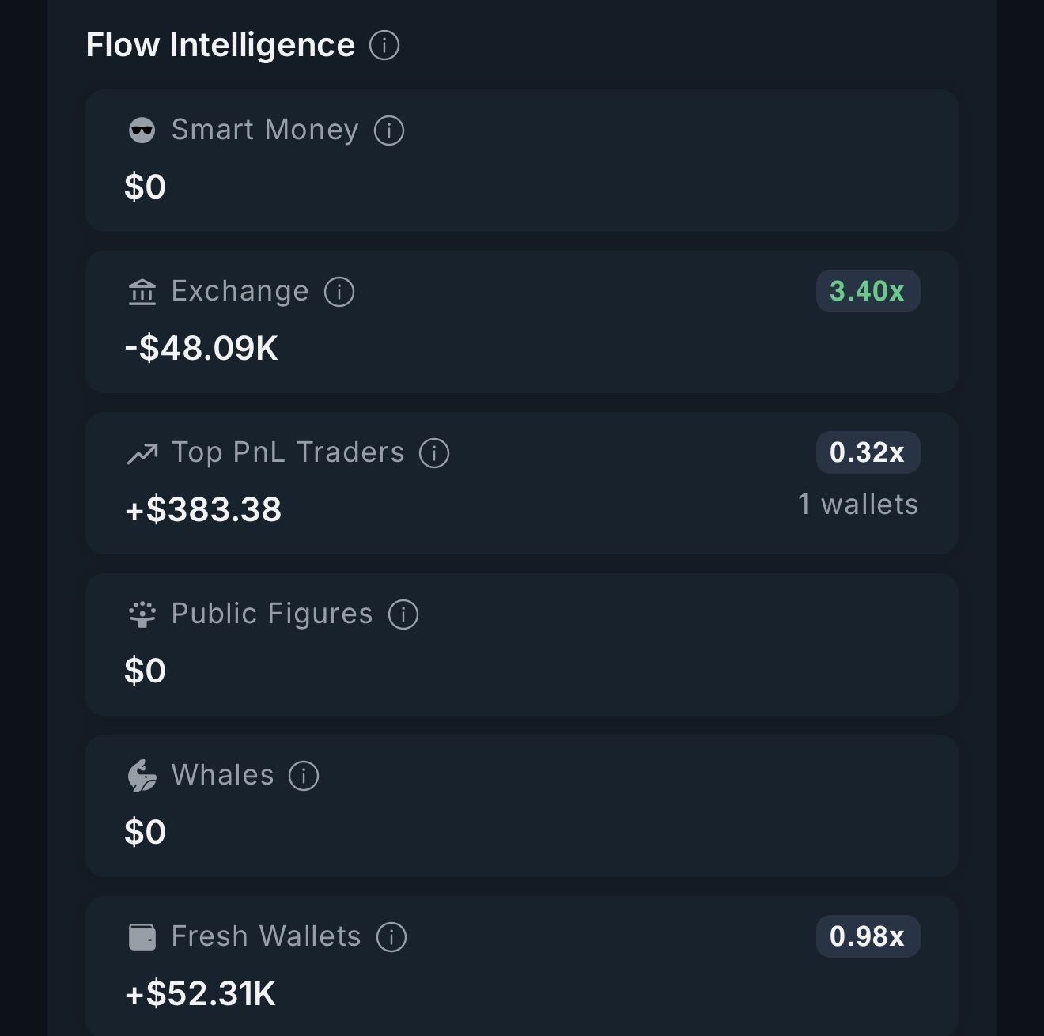Screen dimensions: 1044x1036
Task: Click the Smart Money sunglasses icon
Action: click(x=142, y=130)
